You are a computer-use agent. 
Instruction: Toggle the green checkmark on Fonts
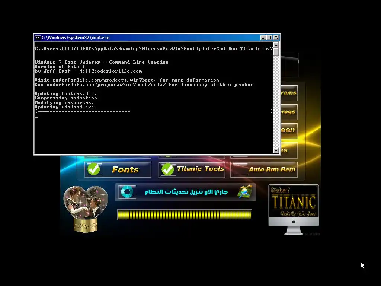point(93,169)
